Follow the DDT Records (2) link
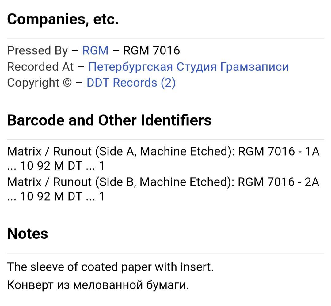 point(131,83)
